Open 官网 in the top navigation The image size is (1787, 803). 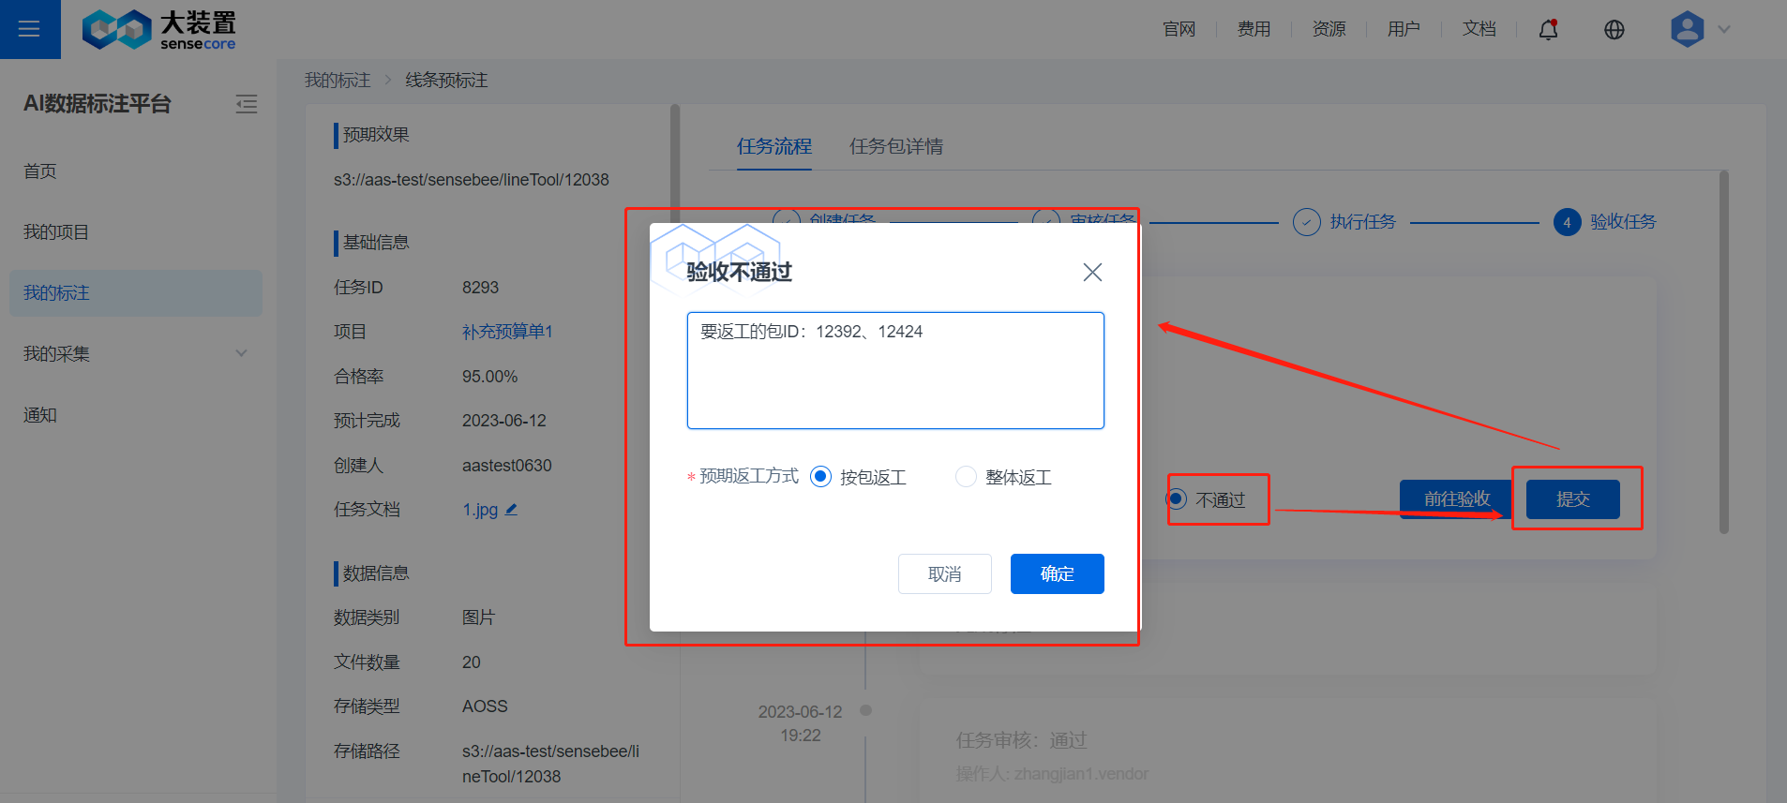click(x=1179, y=29)
